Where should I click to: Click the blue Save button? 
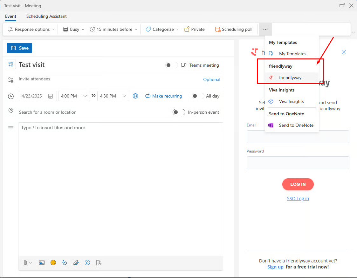[x=19, y=48]
